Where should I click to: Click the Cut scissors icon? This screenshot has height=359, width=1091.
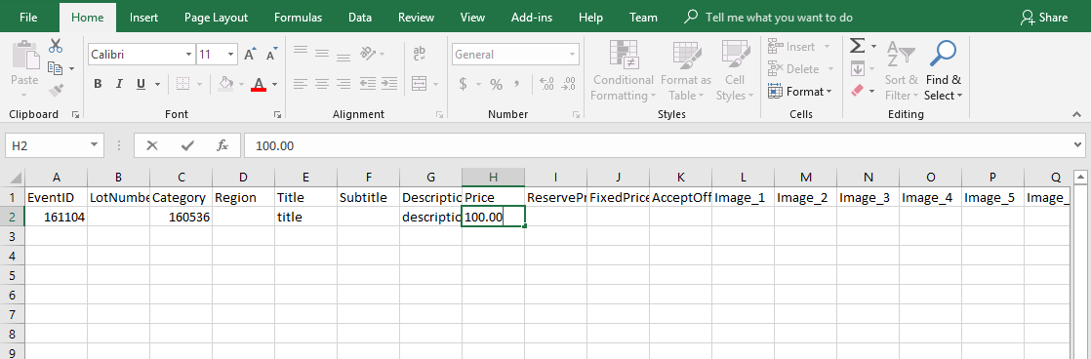pyautogui.click(x=56, y=46)
